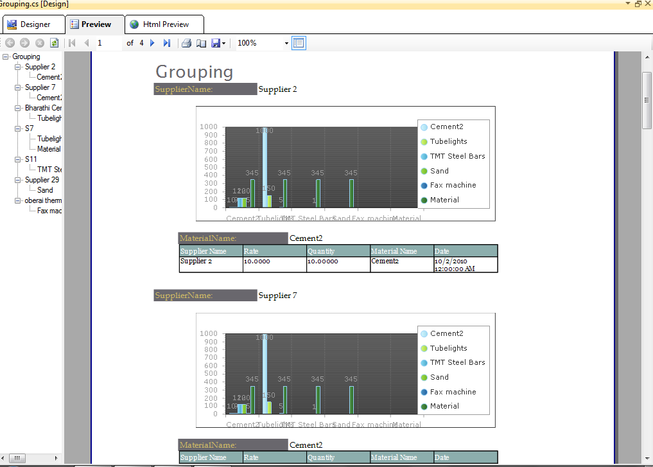Viewport: 653px width, 467px height.
Task: Go to the next page
Action: coord(152,43)
